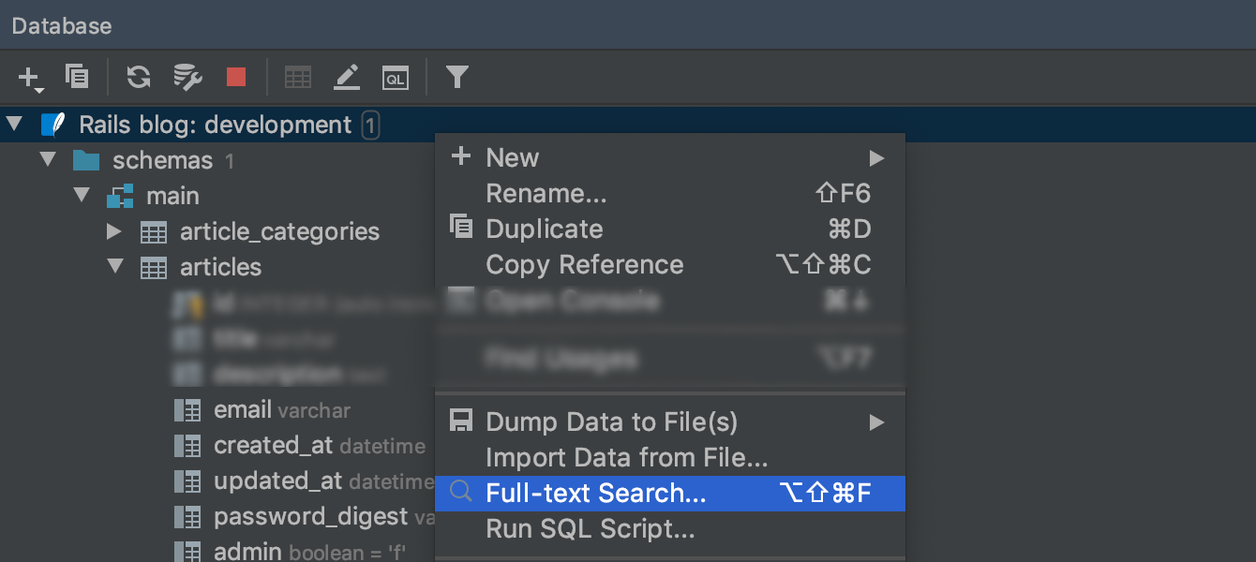
Task: Open the query console QL icon
Action: coord(396,78)
